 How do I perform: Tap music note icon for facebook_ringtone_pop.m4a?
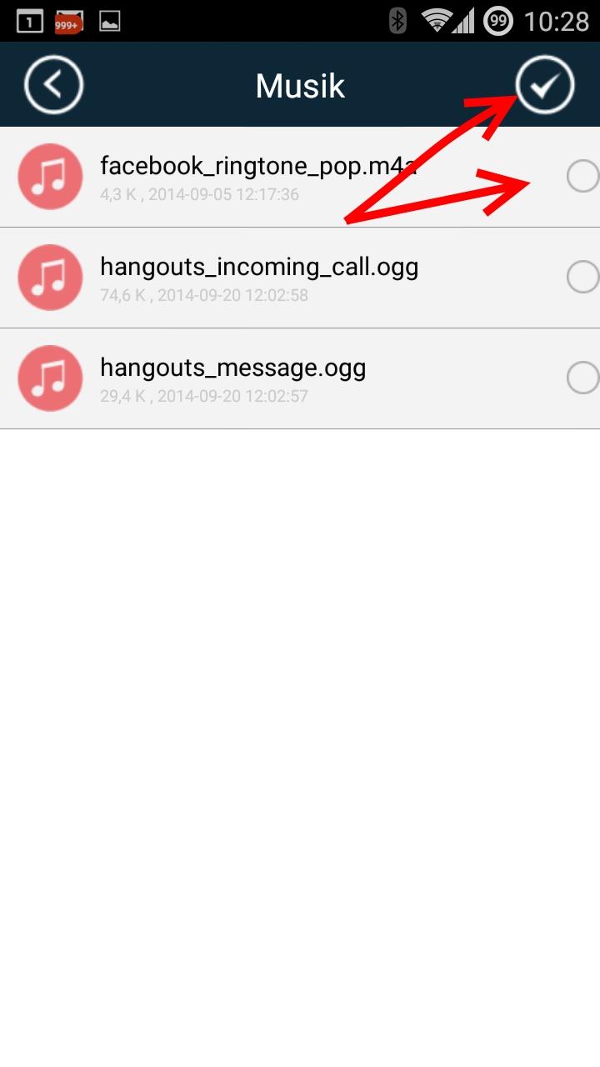[50, 177]
